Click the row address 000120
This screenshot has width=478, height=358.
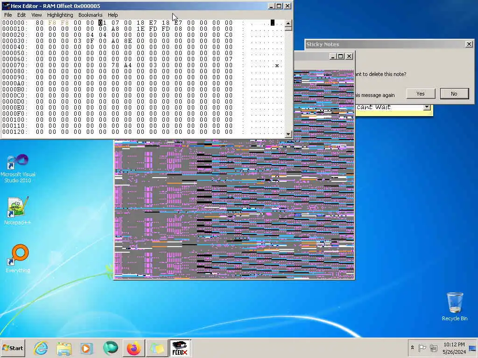(x=14, y=132)
